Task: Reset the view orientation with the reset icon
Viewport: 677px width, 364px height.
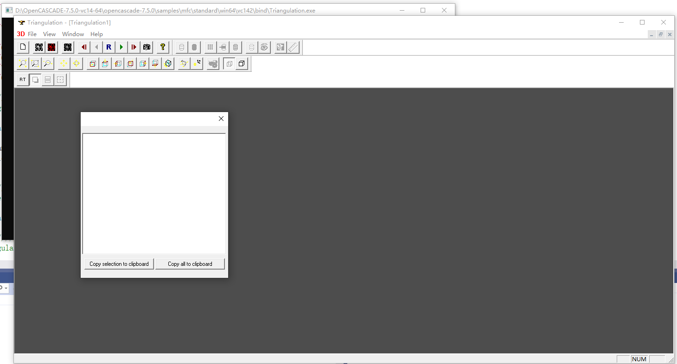Action: click(x=197, y=63)
